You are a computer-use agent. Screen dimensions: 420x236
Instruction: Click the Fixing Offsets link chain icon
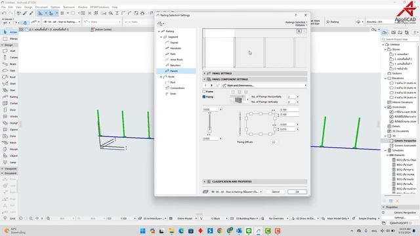point(274,142)
